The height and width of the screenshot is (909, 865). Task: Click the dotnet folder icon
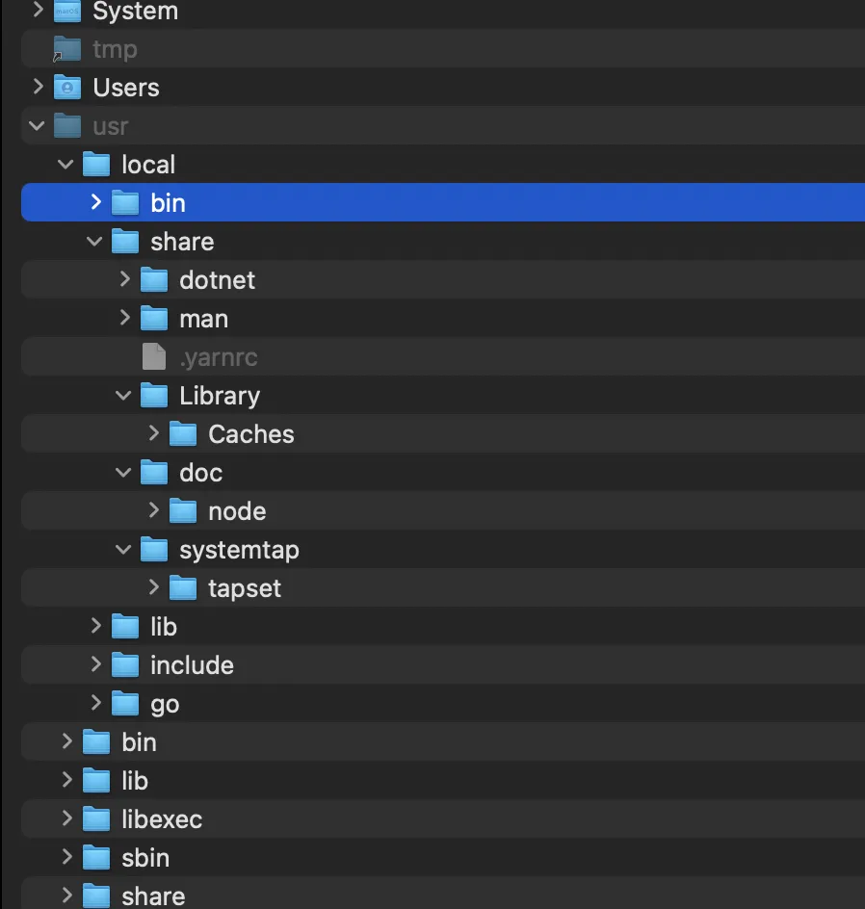[x=154, y=280]
